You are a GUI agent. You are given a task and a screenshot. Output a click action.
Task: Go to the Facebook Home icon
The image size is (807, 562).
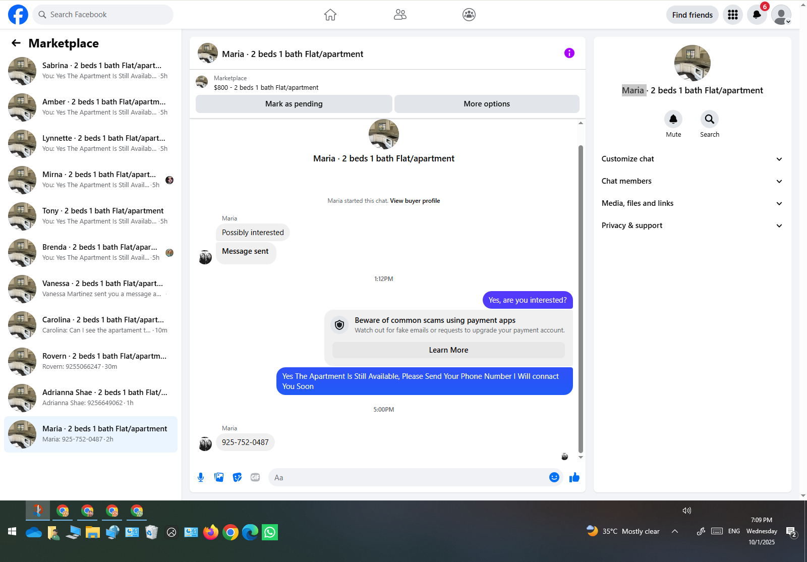pos(330,15)
